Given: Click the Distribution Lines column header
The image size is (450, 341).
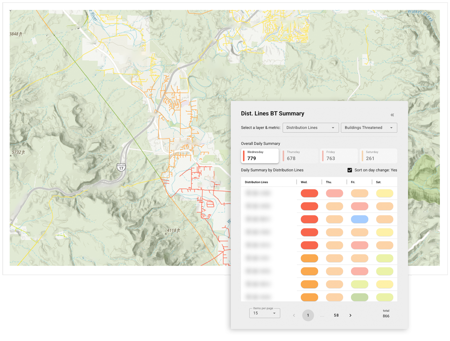Looking at the screenshot, I should (x=256, y=182).
